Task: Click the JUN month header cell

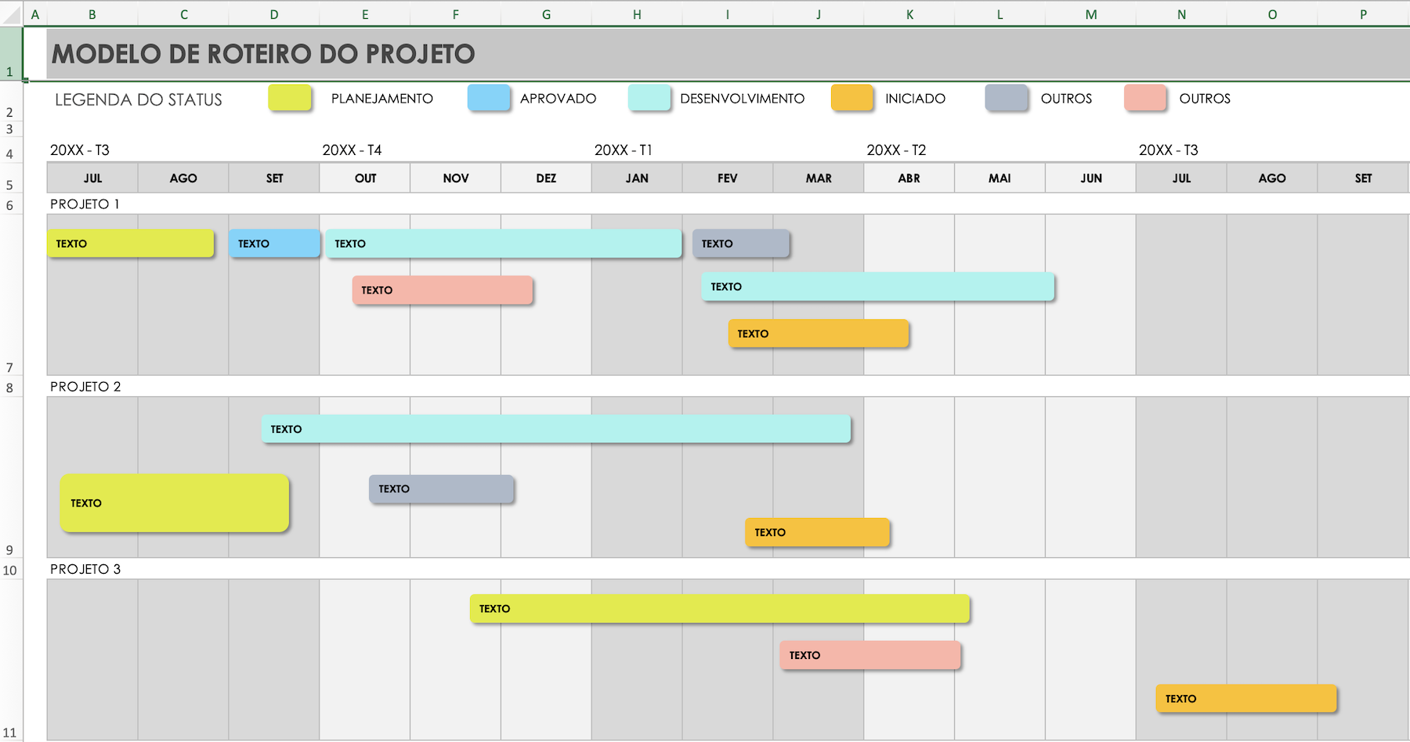Action: click(1091, 178)
